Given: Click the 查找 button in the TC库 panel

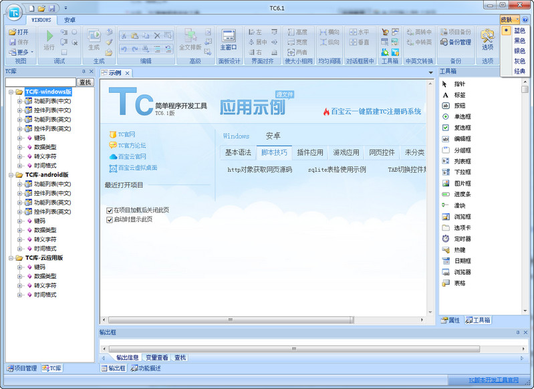Looking at the screenshot, I should click(85, 82).
